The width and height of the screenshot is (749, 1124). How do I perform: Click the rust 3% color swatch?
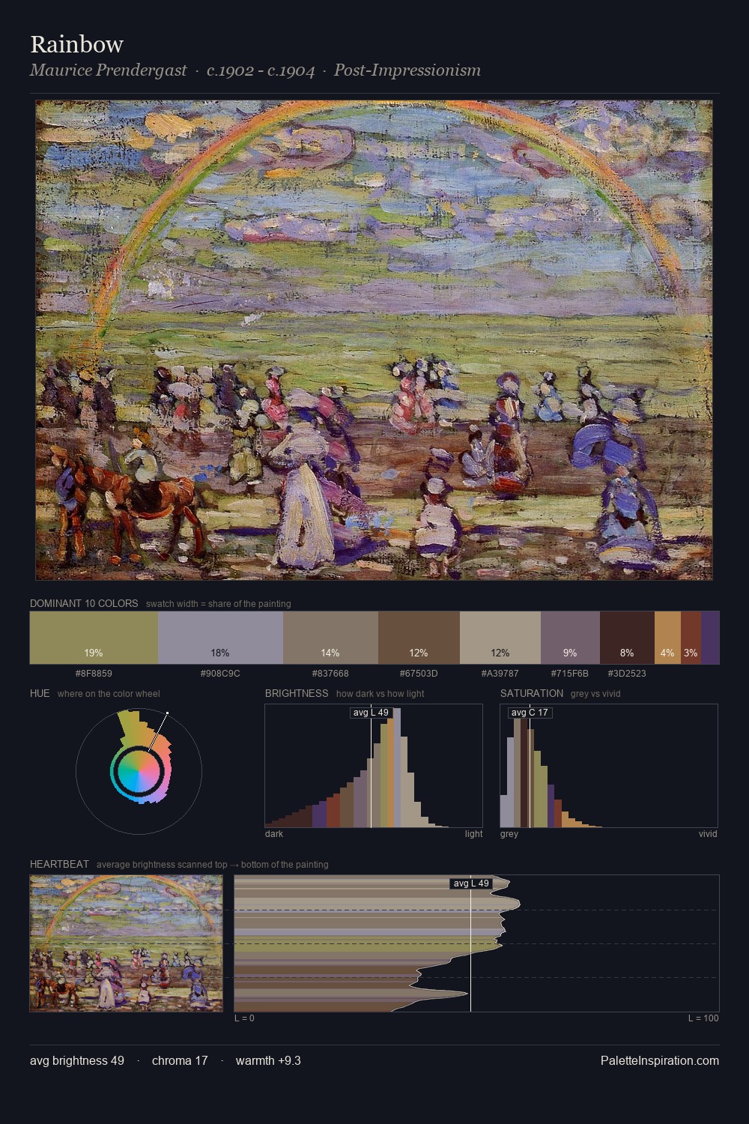click(691, 638)
